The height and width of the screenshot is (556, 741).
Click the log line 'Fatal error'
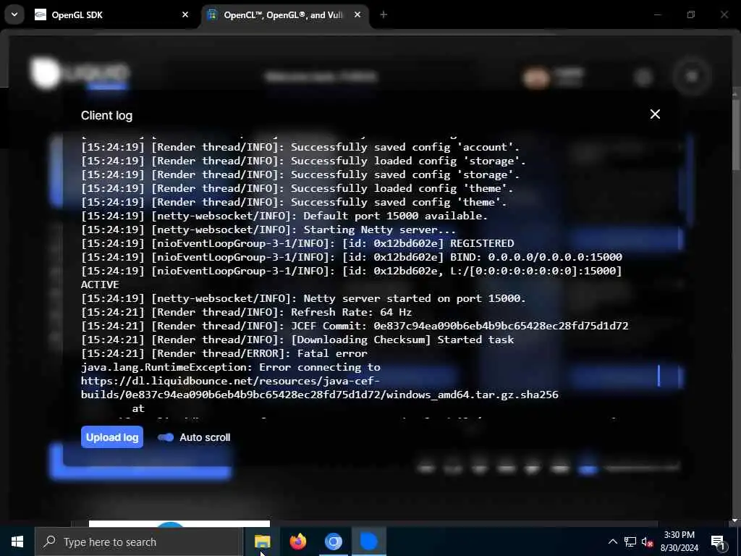click(x=224, y=353)
